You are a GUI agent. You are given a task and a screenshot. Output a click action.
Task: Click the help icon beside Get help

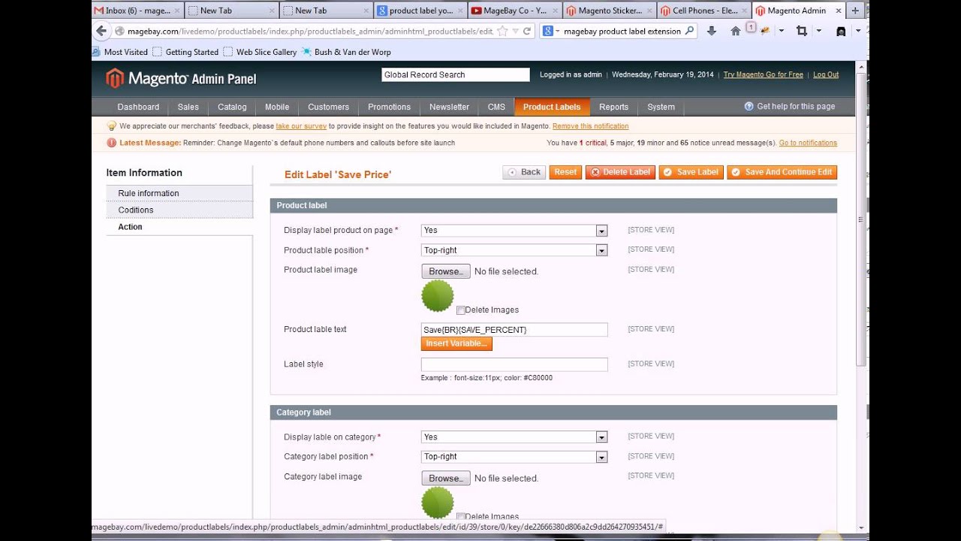749,107
